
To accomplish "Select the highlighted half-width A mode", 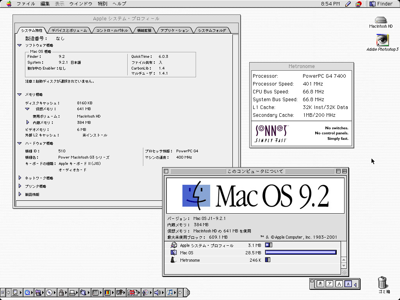I will 348,284.
